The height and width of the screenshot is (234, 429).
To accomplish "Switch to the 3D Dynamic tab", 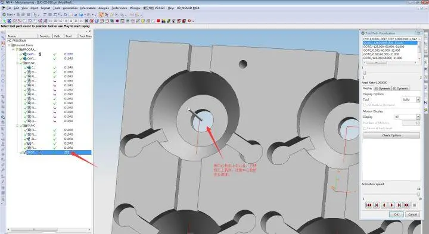I will 382,88.
